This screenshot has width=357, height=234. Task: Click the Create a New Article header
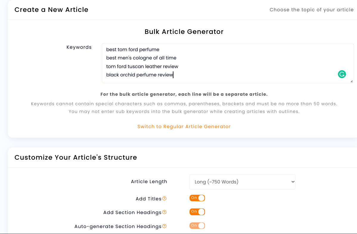[51, 10]
